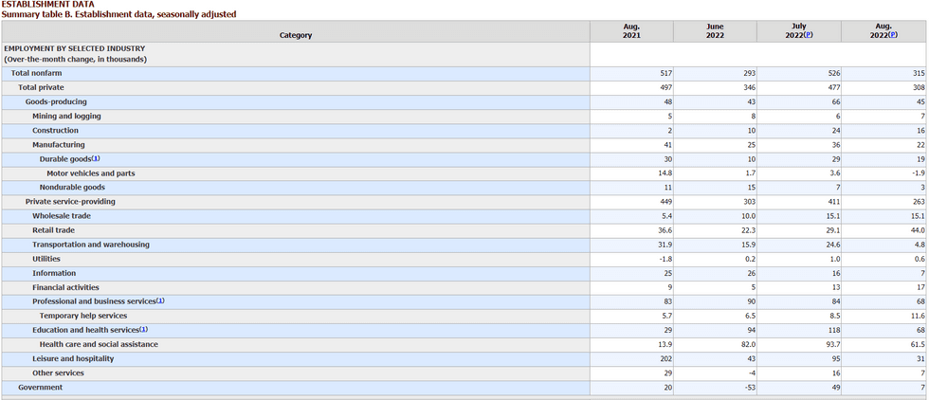Click the (P) footnote link beside July 2022
The height and width of the screenshot is (400, 929).
coord(809,35)
